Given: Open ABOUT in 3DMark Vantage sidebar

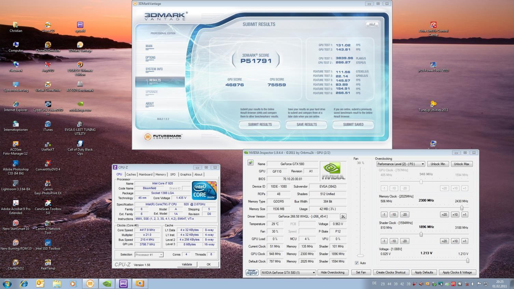Looking at the screenshot, I should (x=150, y=104).
